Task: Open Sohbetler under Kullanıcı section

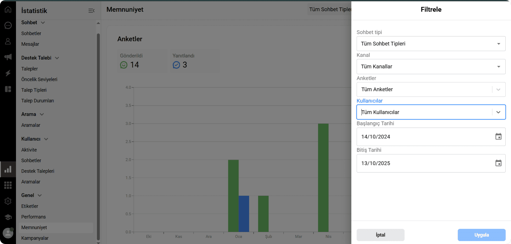Action: 31,161
